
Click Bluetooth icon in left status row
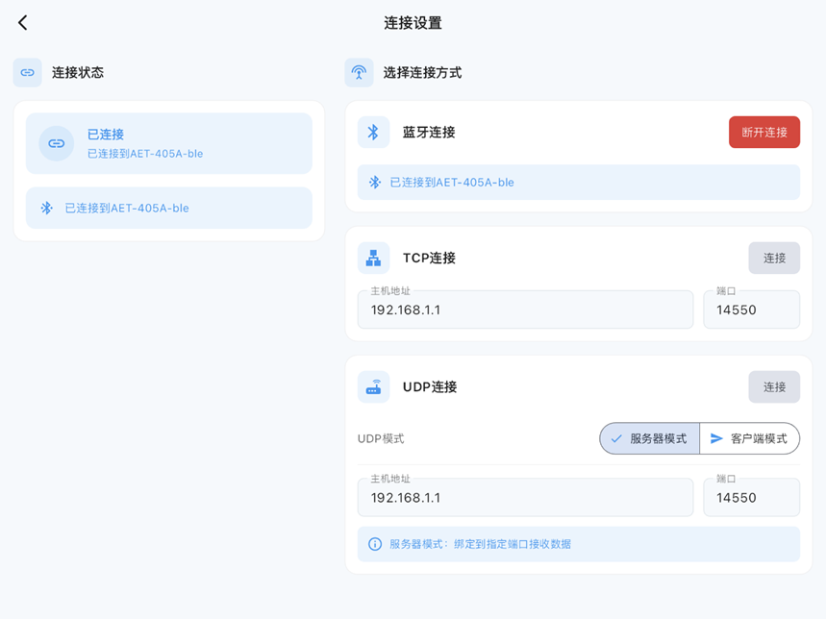point(46,208)
